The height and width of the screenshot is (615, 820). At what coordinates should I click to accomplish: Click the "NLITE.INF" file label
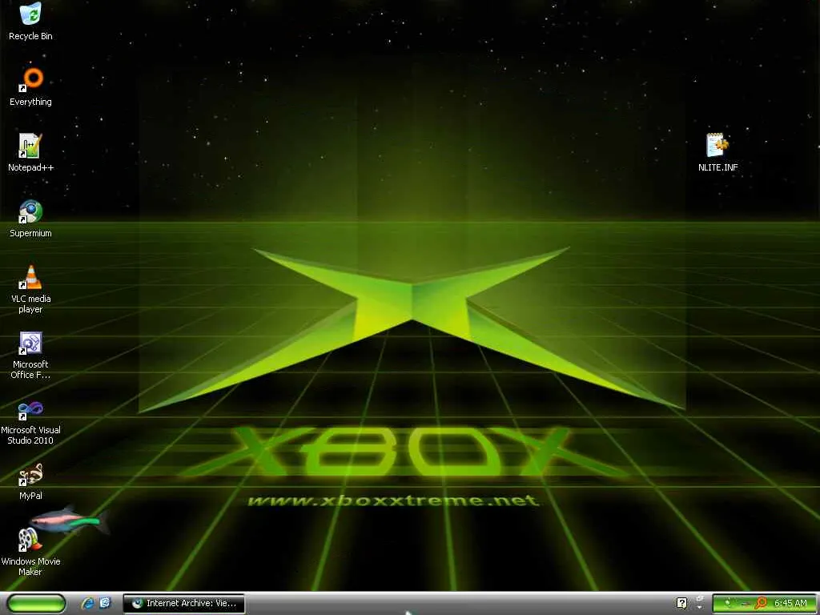click(x=717, y=167)
